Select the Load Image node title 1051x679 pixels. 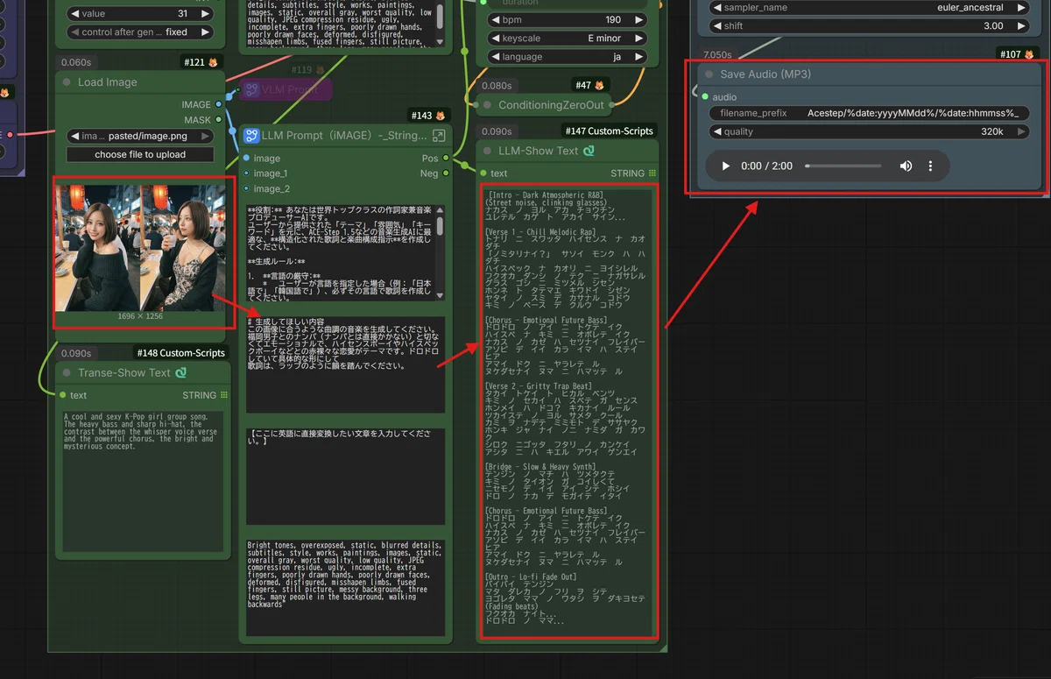[108, 82]
